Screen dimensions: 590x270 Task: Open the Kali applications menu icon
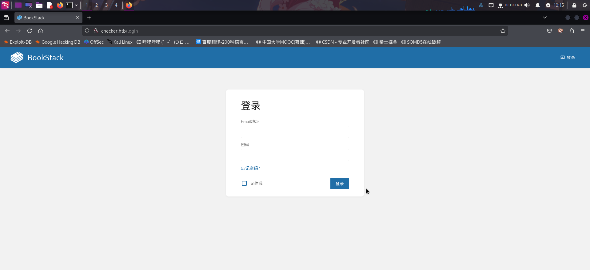coord(6,5)
